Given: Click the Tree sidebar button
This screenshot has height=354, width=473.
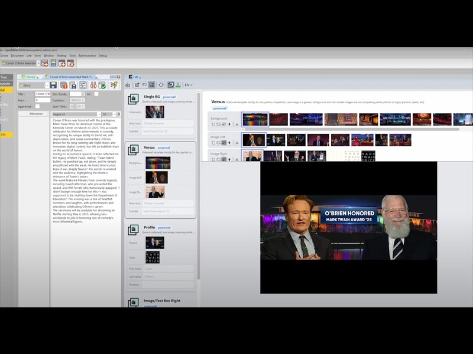Looking at the screenshot, I should 7,77.
